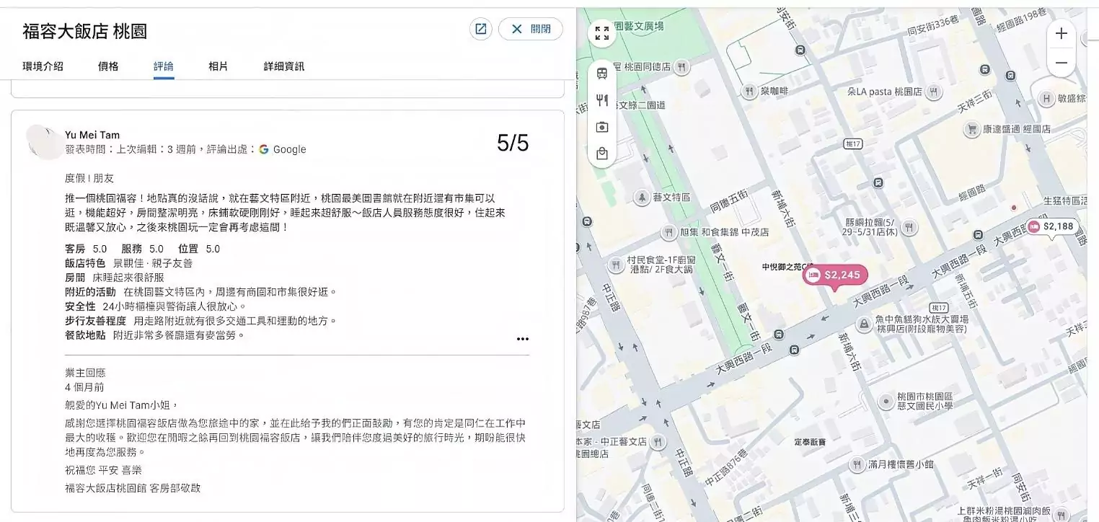Click the 魚中魚貓狗水族大賣場 shop marker

tap(863, 324)
